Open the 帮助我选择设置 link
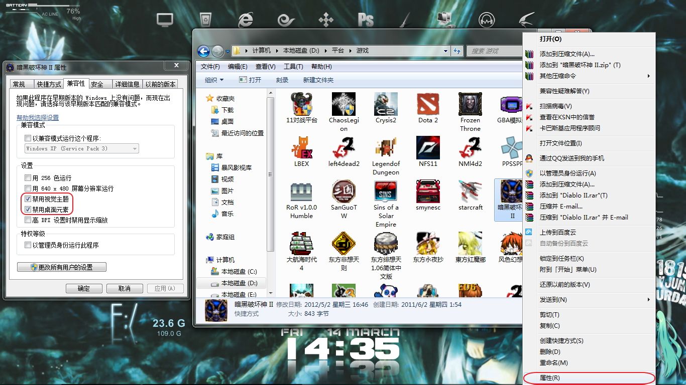The image size is (686, 385). point(38,117)
